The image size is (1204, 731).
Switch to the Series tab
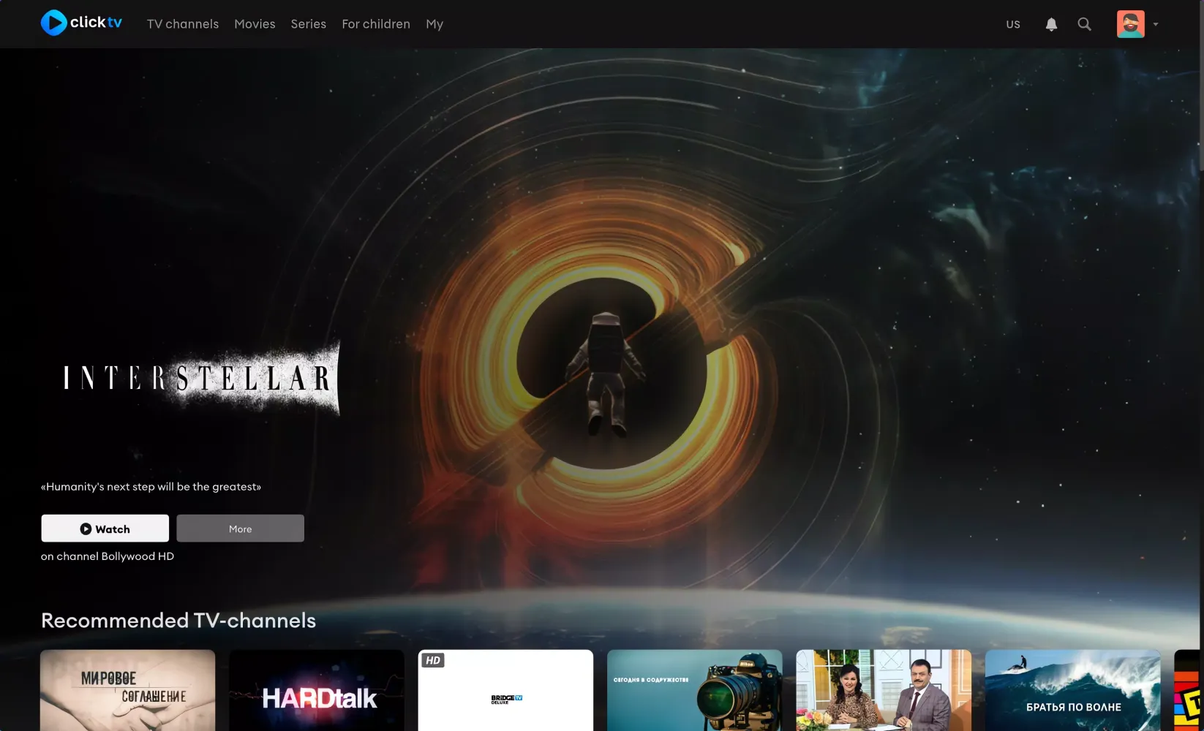307,24
